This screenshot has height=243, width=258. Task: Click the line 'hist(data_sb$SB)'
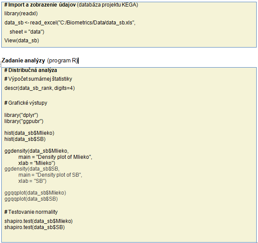(25, 139)
